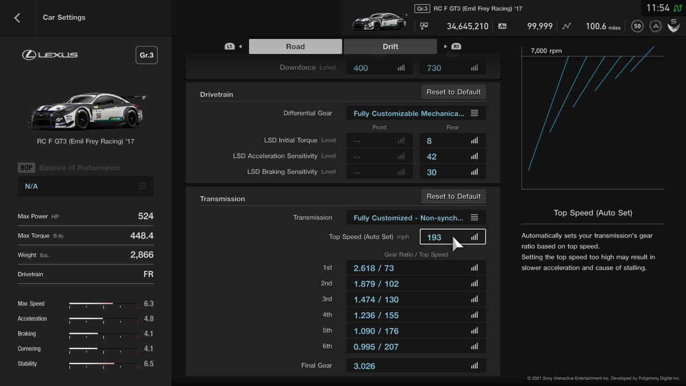
Task: Open Transmission type options list icon
Action: point(474,218)
